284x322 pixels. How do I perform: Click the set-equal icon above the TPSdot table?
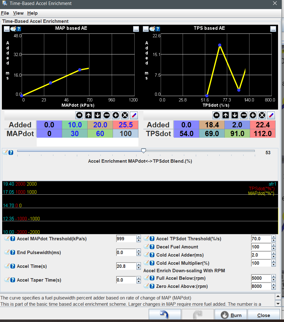point(216,115)
